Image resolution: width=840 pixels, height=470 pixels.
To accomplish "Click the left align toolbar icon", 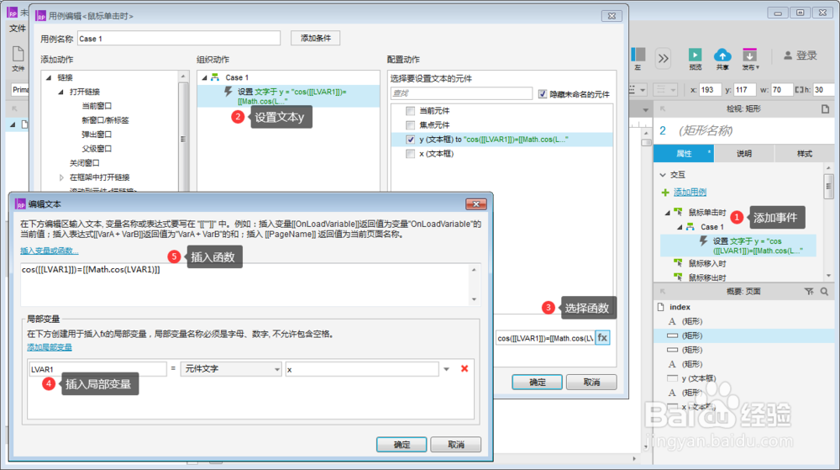I will 638,55.
